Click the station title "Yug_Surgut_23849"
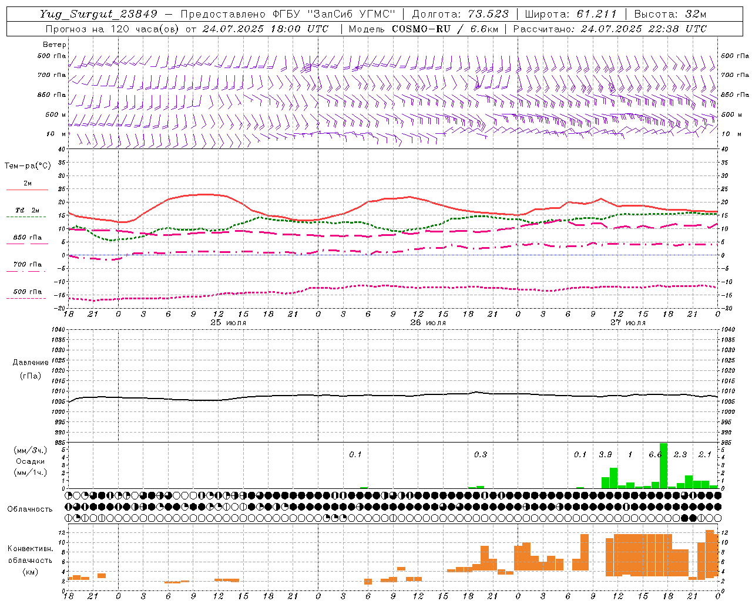 99,14
